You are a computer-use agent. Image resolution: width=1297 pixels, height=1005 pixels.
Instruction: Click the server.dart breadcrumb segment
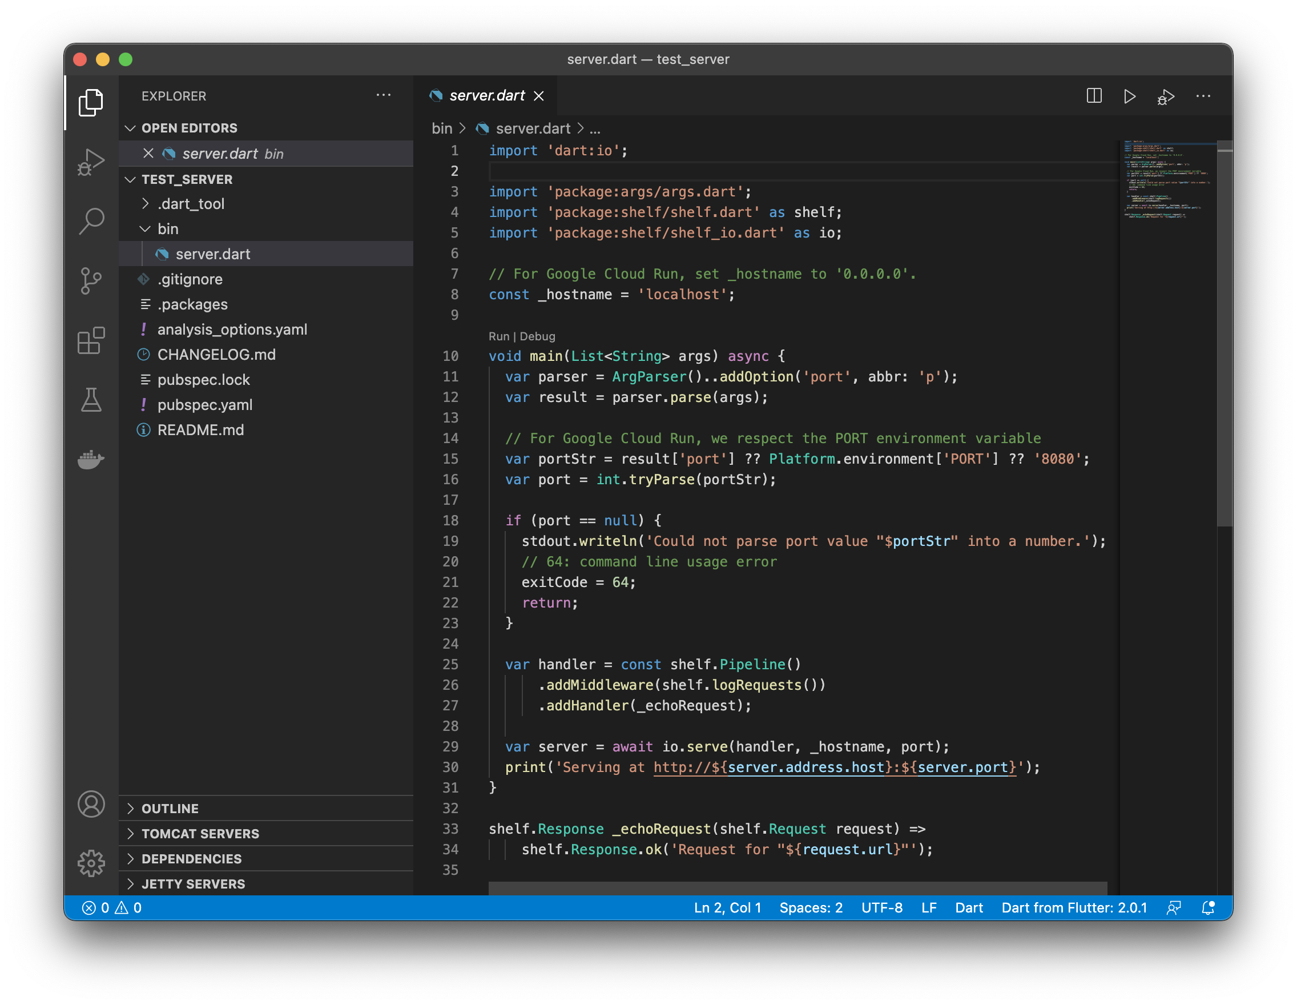tap(533, 128)
